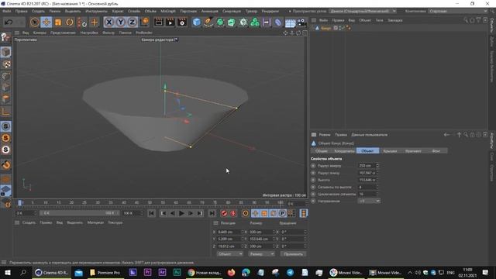Activate the Rotate tool
The height and width of the screenshot is (279, 496).
coord(70,22)
